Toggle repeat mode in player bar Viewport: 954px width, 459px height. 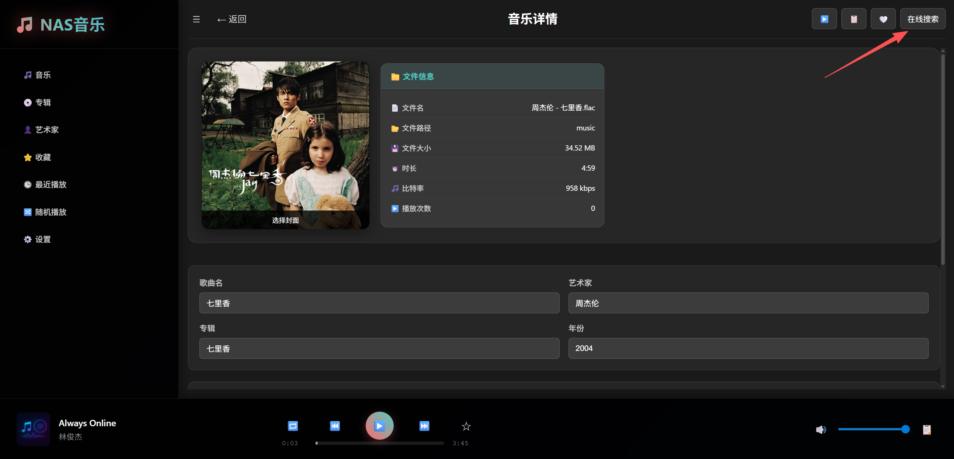(x=293, y=426)
